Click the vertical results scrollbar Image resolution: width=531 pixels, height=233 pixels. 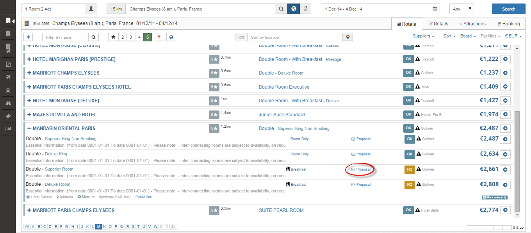517,161
